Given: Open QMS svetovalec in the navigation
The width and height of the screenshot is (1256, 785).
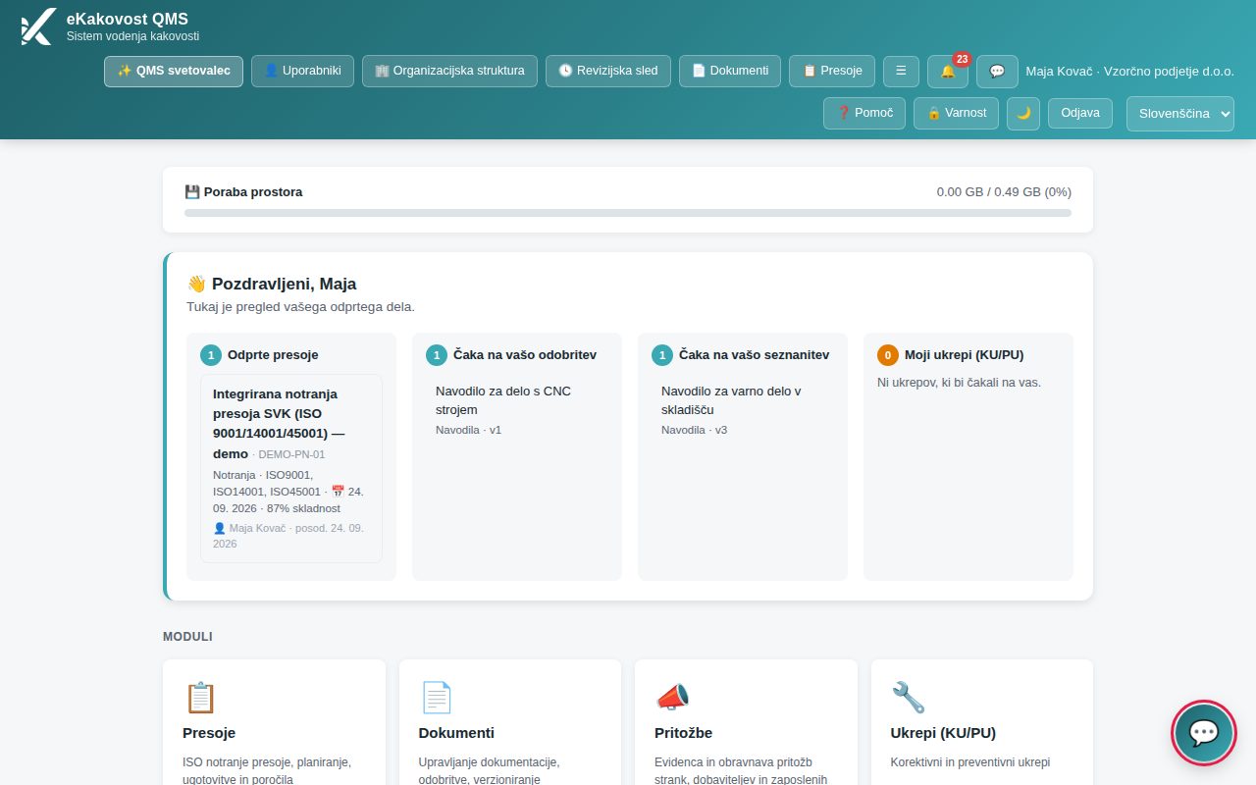Looking at the screenshot, I should [174, 71].
